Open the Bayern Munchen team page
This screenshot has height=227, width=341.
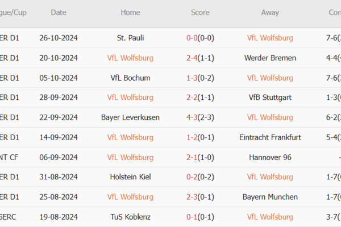270,197
